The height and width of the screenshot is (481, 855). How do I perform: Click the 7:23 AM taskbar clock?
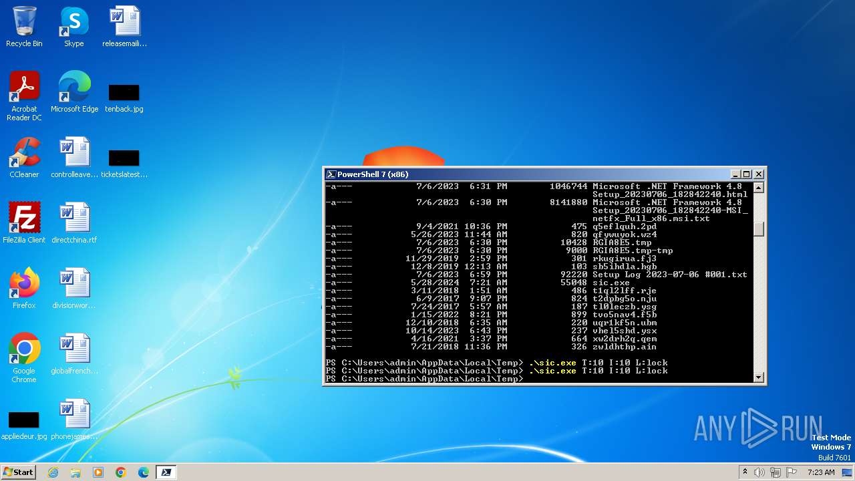click(821, 472)
